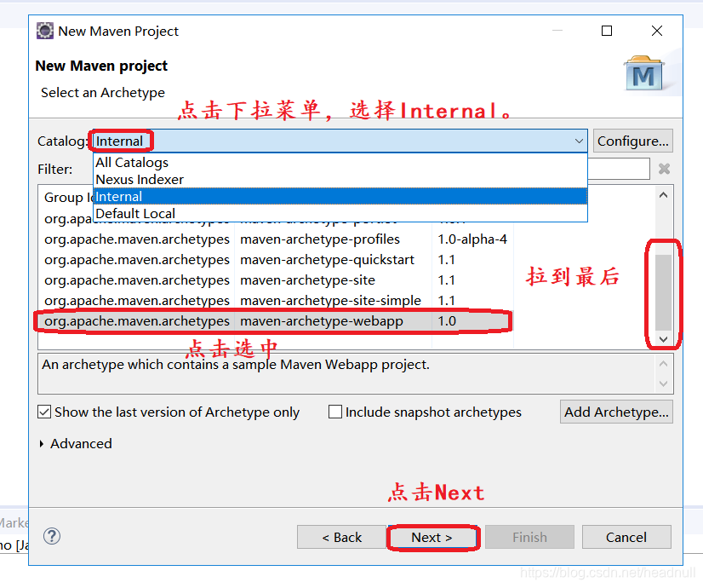Select the maven-archetype-webapp row
Viewport: 703px width, 588px height.
tap(275, 321)
